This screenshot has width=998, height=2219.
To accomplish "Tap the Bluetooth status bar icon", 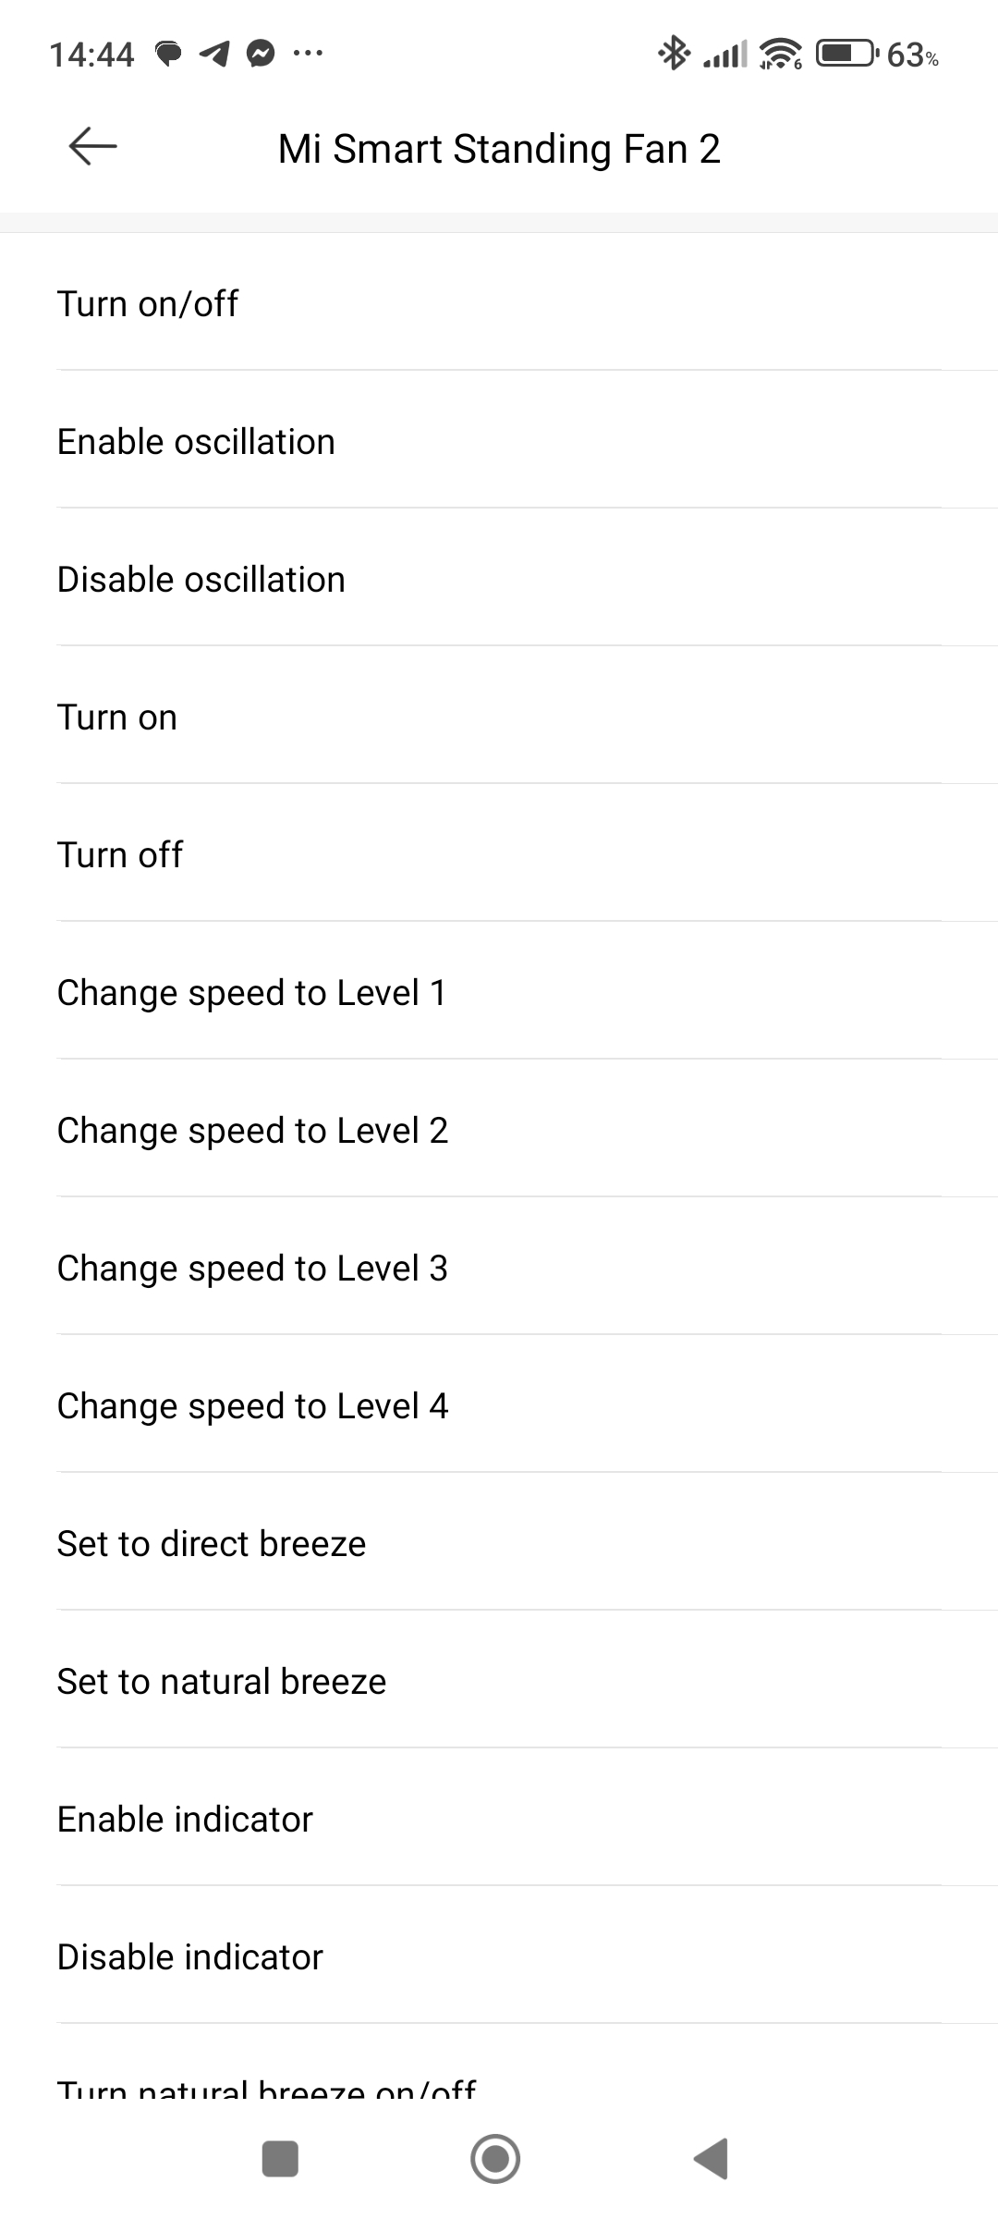I will (x=674, y=54).
